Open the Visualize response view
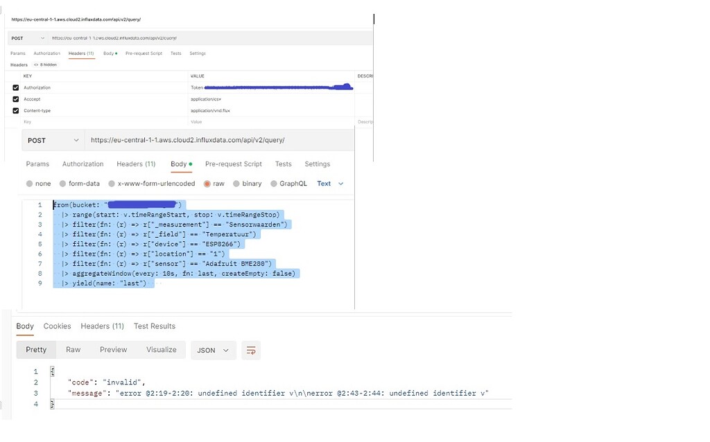 click(161, 350)
